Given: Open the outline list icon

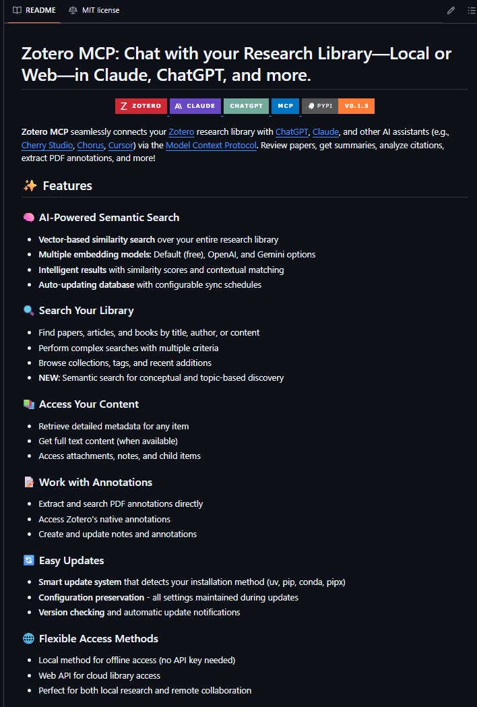Looking at the screenshot, I should point(471,10).
